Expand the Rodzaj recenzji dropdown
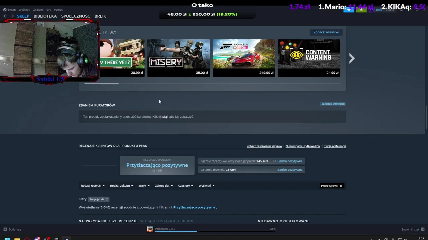 (x=93, y=186)
